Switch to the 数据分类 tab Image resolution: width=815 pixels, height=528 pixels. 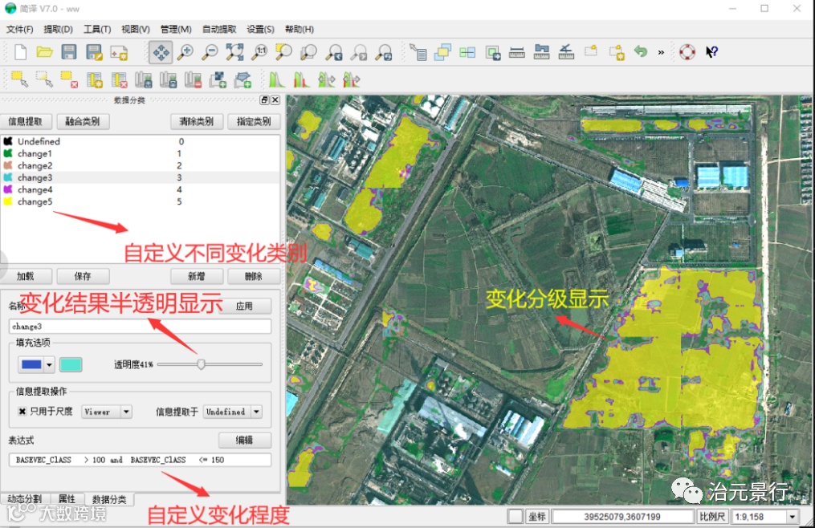click(x=109, y=499)
